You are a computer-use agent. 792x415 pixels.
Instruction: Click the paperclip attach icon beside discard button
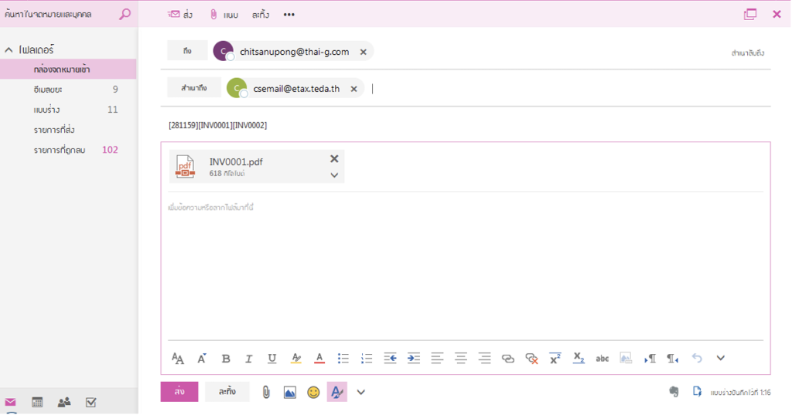coord(266,393)
